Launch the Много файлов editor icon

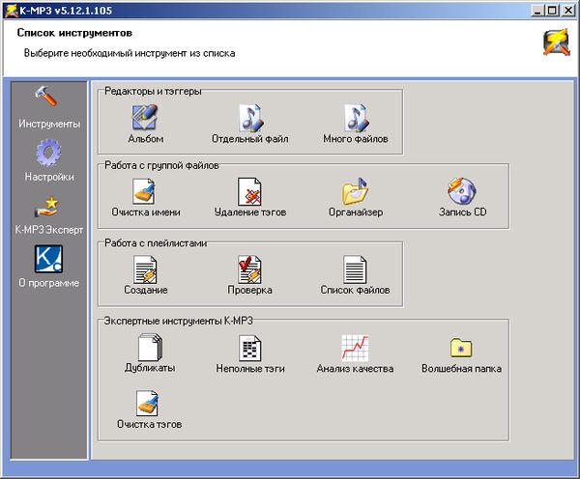(x=356, y=118)
